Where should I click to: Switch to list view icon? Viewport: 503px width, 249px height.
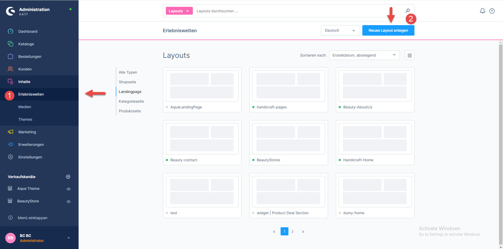pyautogui.click(x=409, y=55)
